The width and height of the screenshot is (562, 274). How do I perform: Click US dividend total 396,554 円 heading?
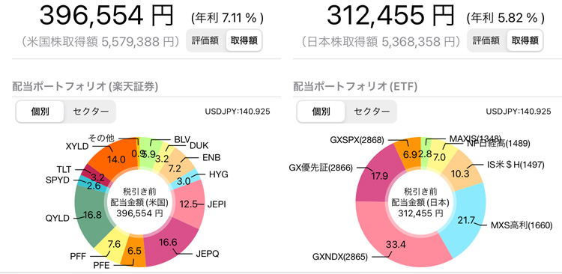(107, 16)
